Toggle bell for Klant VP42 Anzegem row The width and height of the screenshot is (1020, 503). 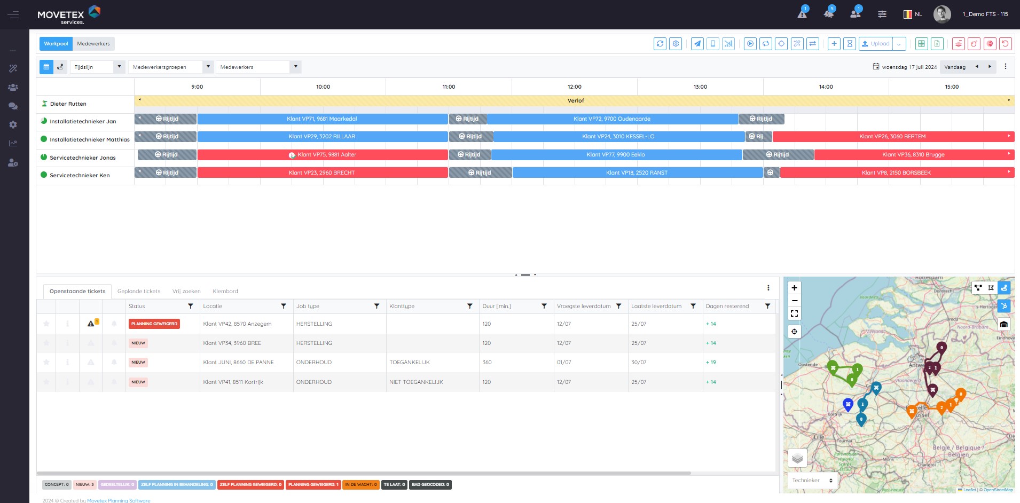pyautogui.click(x=114, y=324)
